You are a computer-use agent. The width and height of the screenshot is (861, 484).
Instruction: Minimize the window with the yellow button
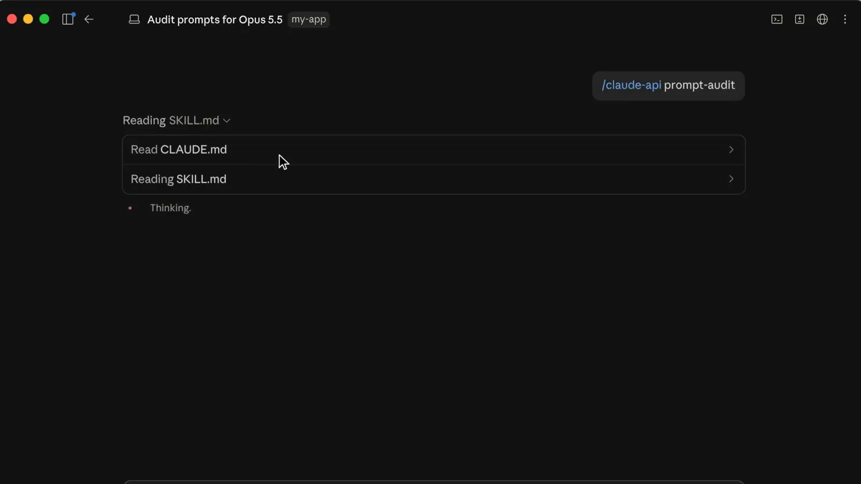click(x=28, y=19)
